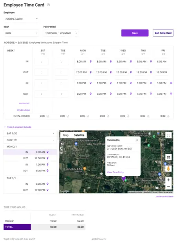Image resolution: width=179 pixels, height=241 pixels.
Task: Click location pin for Monday 8:00 AM in
Action: click(91, 61)
